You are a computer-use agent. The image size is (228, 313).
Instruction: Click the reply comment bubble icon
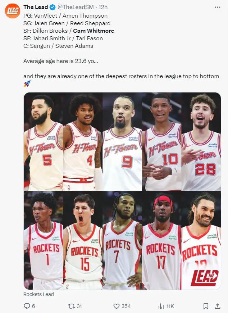click(27, 306)
